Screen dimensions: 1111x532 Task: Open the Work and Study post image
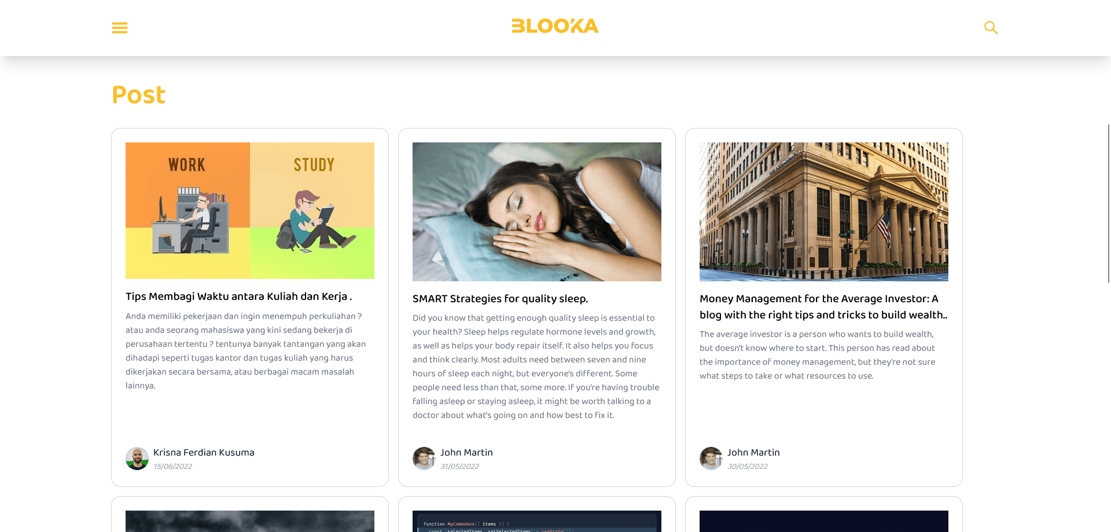point(250,211)
